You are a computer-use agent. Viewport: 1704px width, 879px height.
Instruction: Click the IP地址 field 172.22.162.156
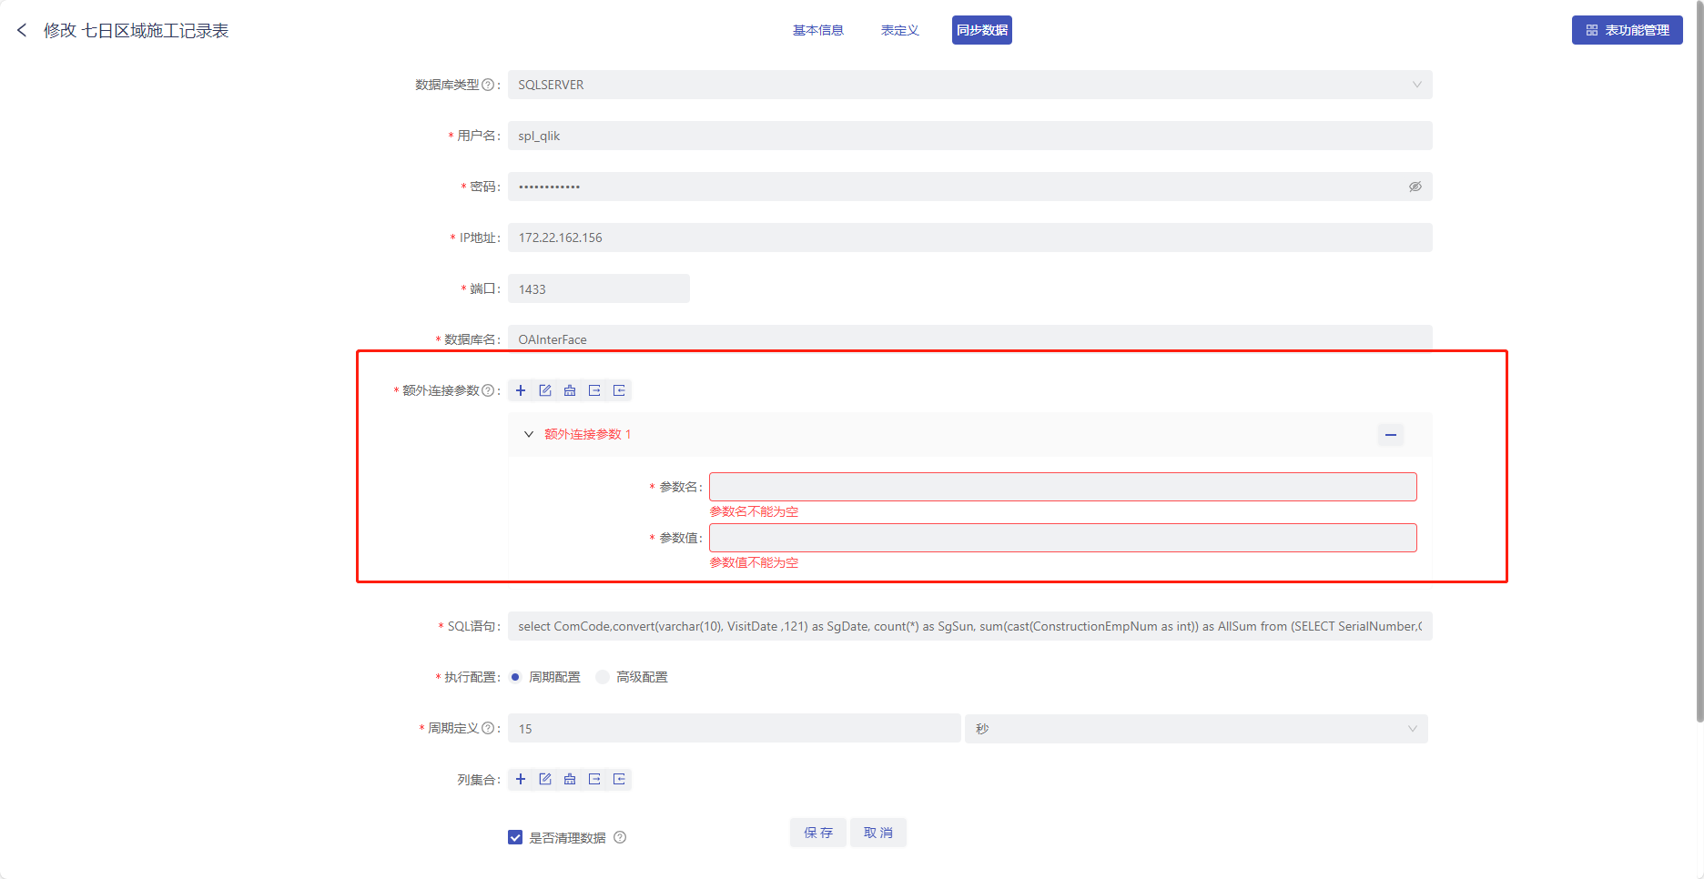click(x=970, y=237)
